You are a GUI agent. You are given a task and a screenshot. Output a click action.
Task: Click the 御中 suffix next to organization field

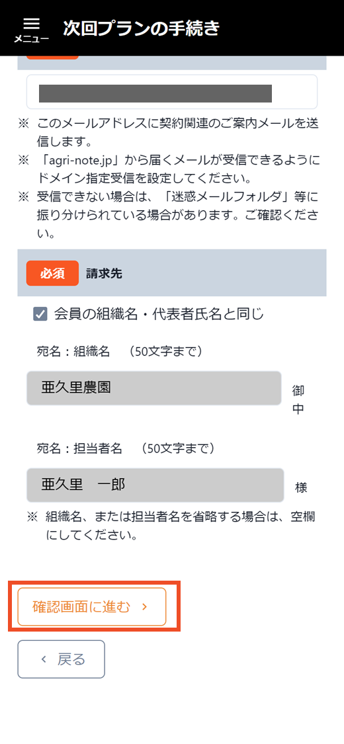coord(298,400)
